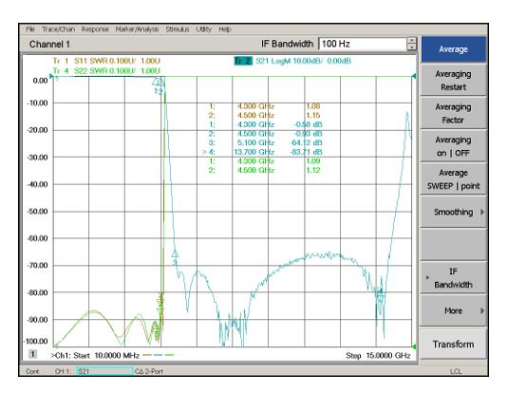Click the IF Bandwidth 100 Hz field
The width and height of the screenshot is (508, 393).
pyautogui.click(x=363, y=44)
